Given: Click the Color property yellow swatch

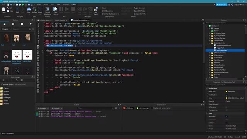Looking at the screenshot, I should [x=227, y=98].
